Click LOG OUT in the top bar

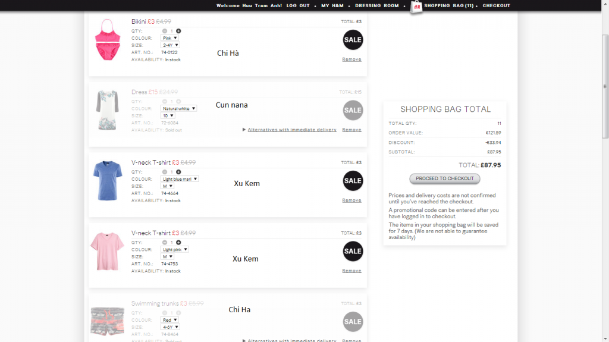click(x=297, y=6)
